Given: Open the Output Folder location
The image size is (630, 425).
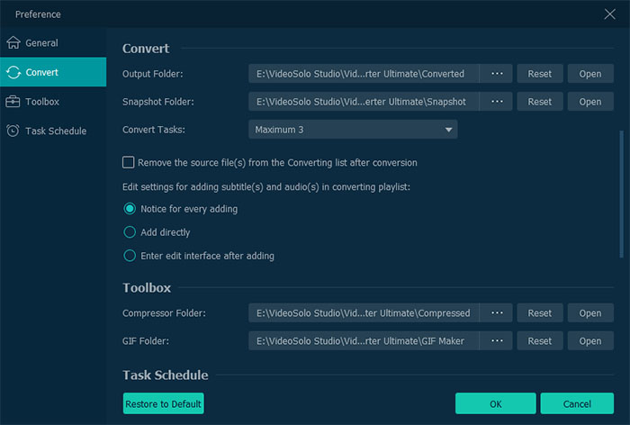Looking at the screenshot, I should (590, 74).
